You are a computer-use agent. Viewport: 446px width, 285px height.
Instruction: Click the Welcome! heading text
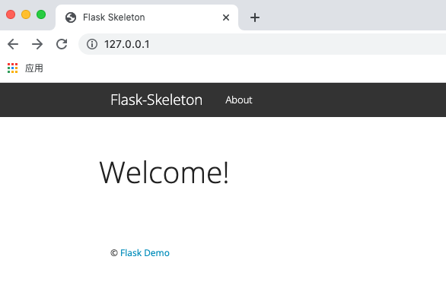point(164,173)
